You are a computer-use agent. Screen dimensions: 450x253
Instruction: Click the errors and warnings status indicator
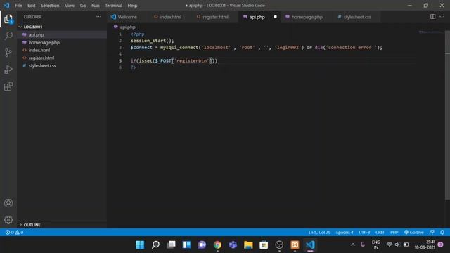(x=14, y=232)
